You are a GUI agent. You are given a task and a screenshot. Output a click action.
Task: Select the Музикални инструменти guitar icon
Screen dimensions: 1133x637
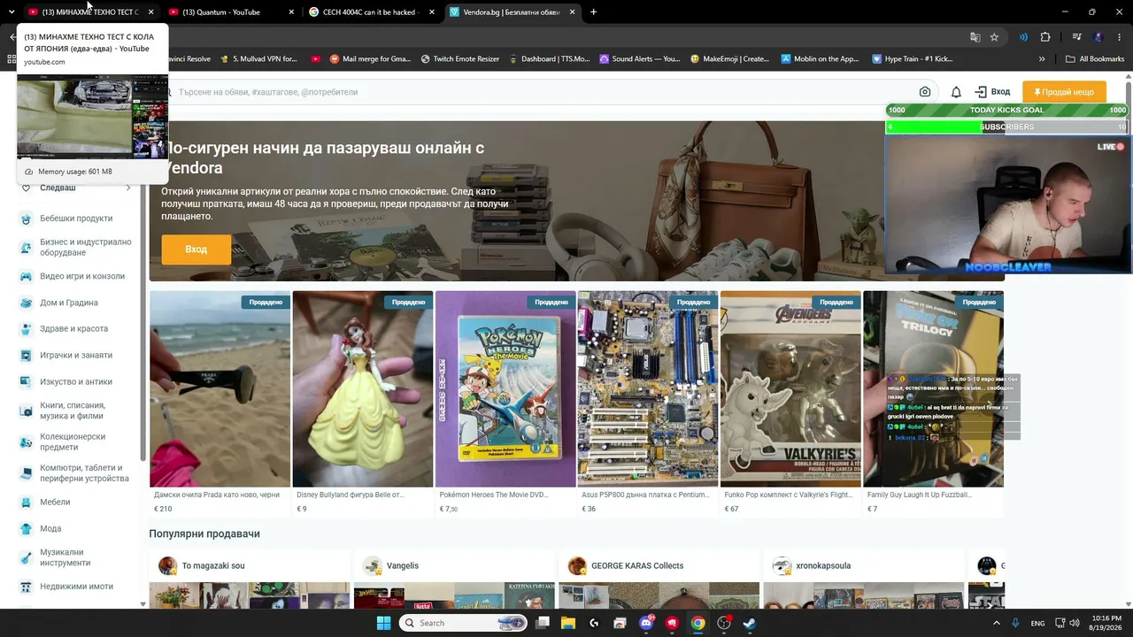26,557
